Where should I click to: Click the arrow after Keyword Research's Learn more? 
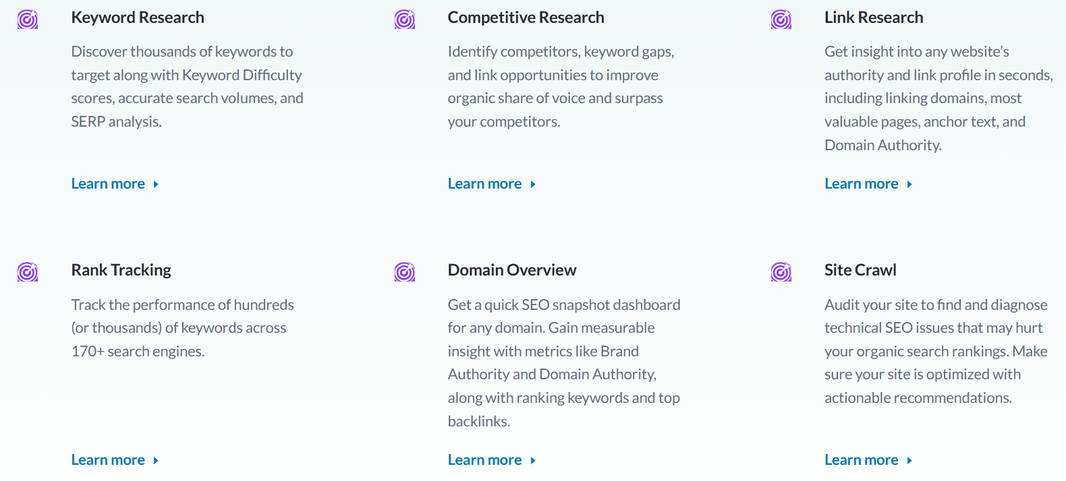(156, 185)
